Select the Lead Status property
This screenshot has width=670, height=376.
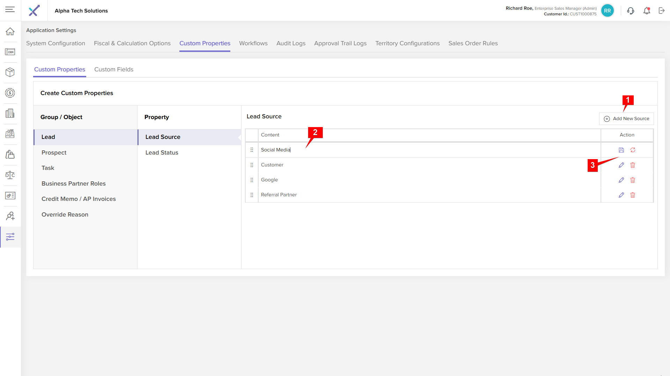(162, 152)
